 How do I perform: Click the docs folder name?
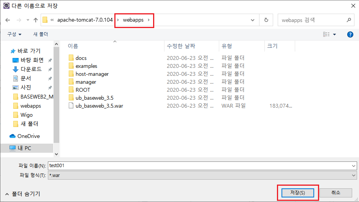81,58
